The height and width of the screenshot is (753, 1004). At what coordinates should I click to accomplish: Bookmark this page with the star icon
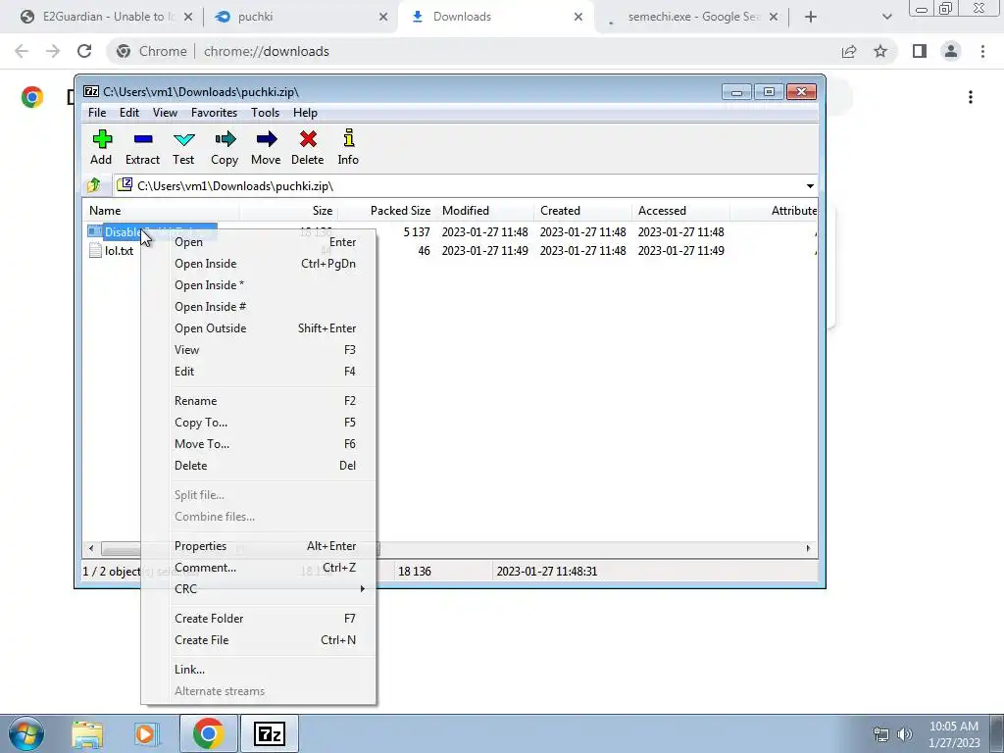(x=880, y=51)
